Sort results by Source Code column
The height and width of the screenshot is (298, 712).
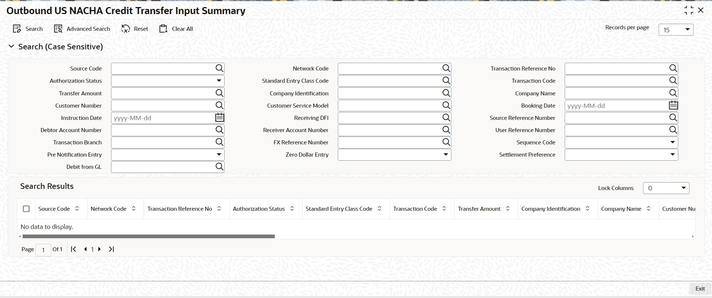click(x=77, y=209)
